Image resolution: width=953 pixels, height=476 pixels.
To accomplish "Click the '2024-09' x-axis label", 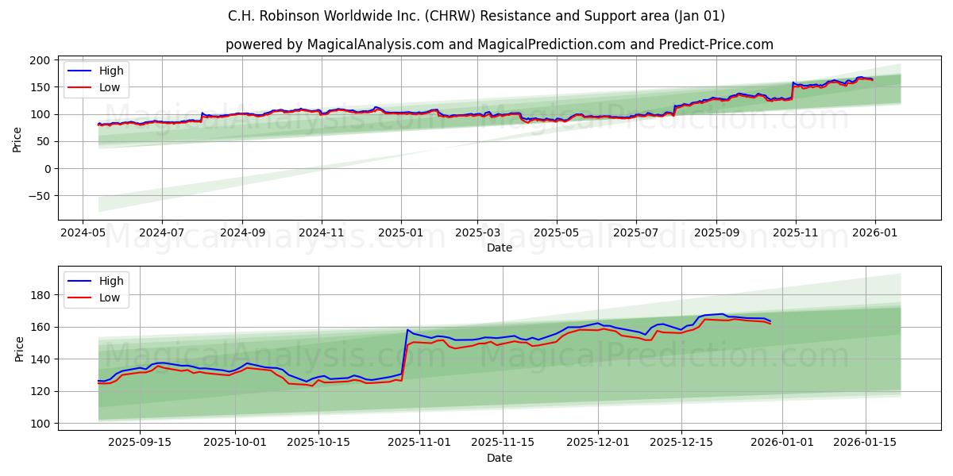I will (242, 232).
